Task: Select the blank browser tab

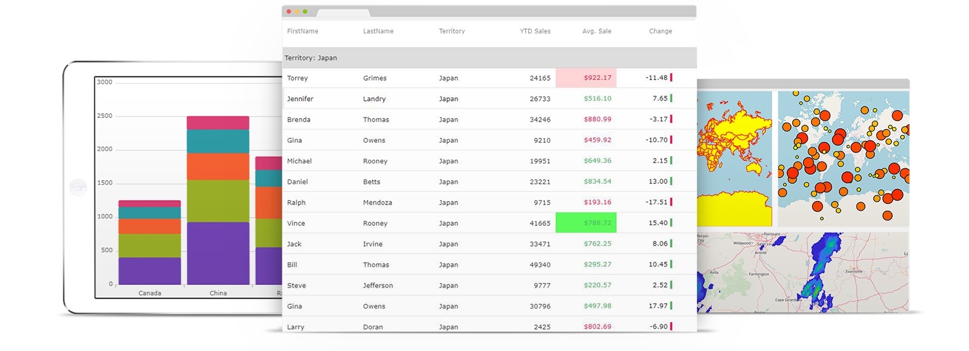Action: point(343,12)
